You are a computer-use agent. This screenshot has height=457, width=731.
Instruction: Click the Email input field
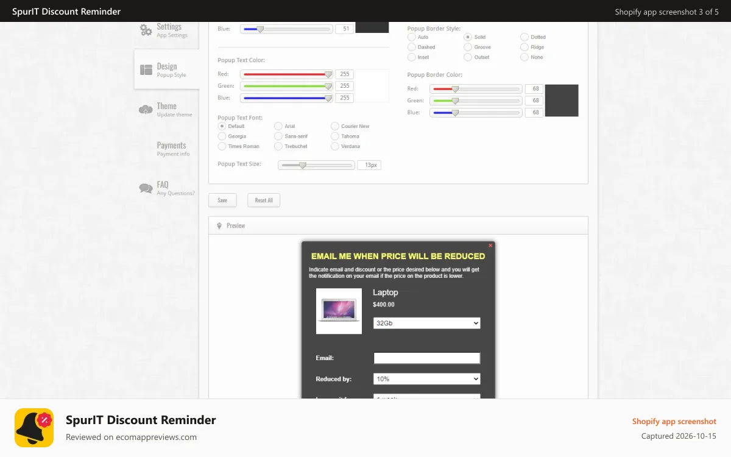coord(427,358)
